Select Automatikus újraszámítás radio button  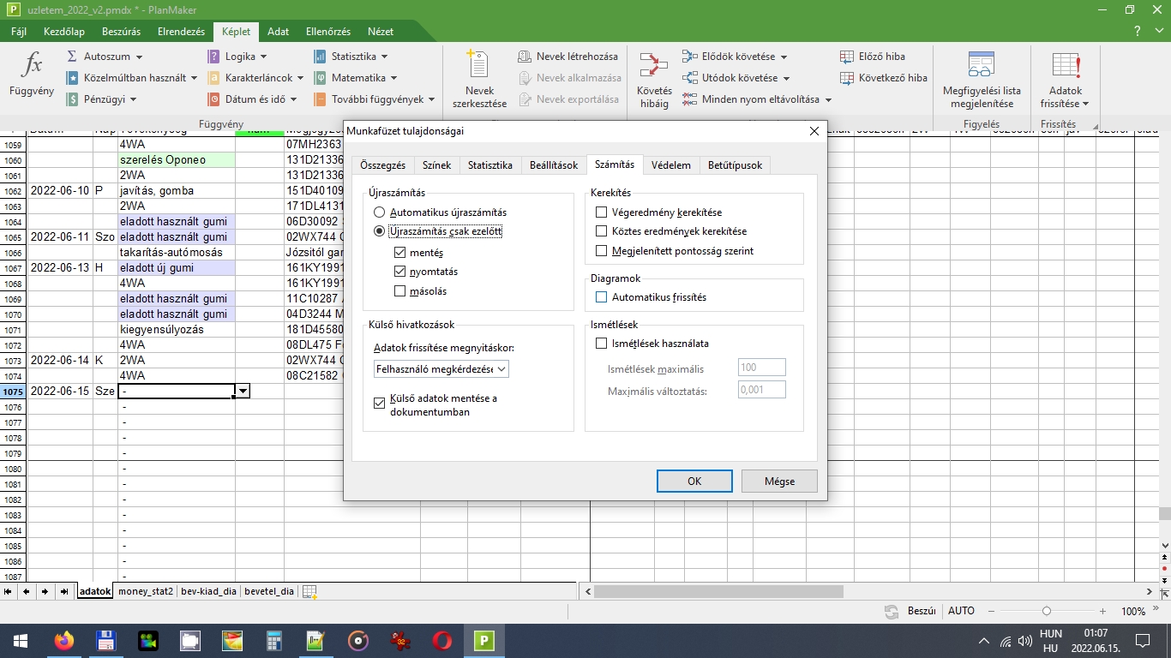click(x=379, y=212)
